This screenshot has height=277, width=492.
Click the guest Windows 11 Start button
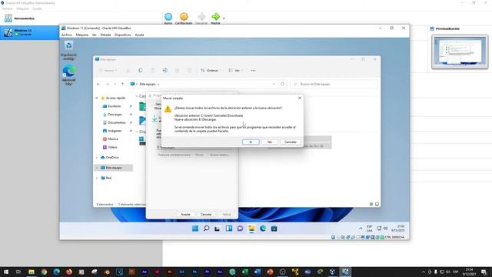click(x=194, y=229)
